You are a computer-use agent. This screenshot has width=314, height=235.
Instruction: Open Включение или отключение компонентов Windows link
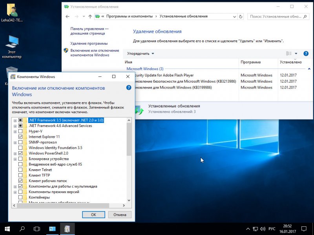pos(95,53)
